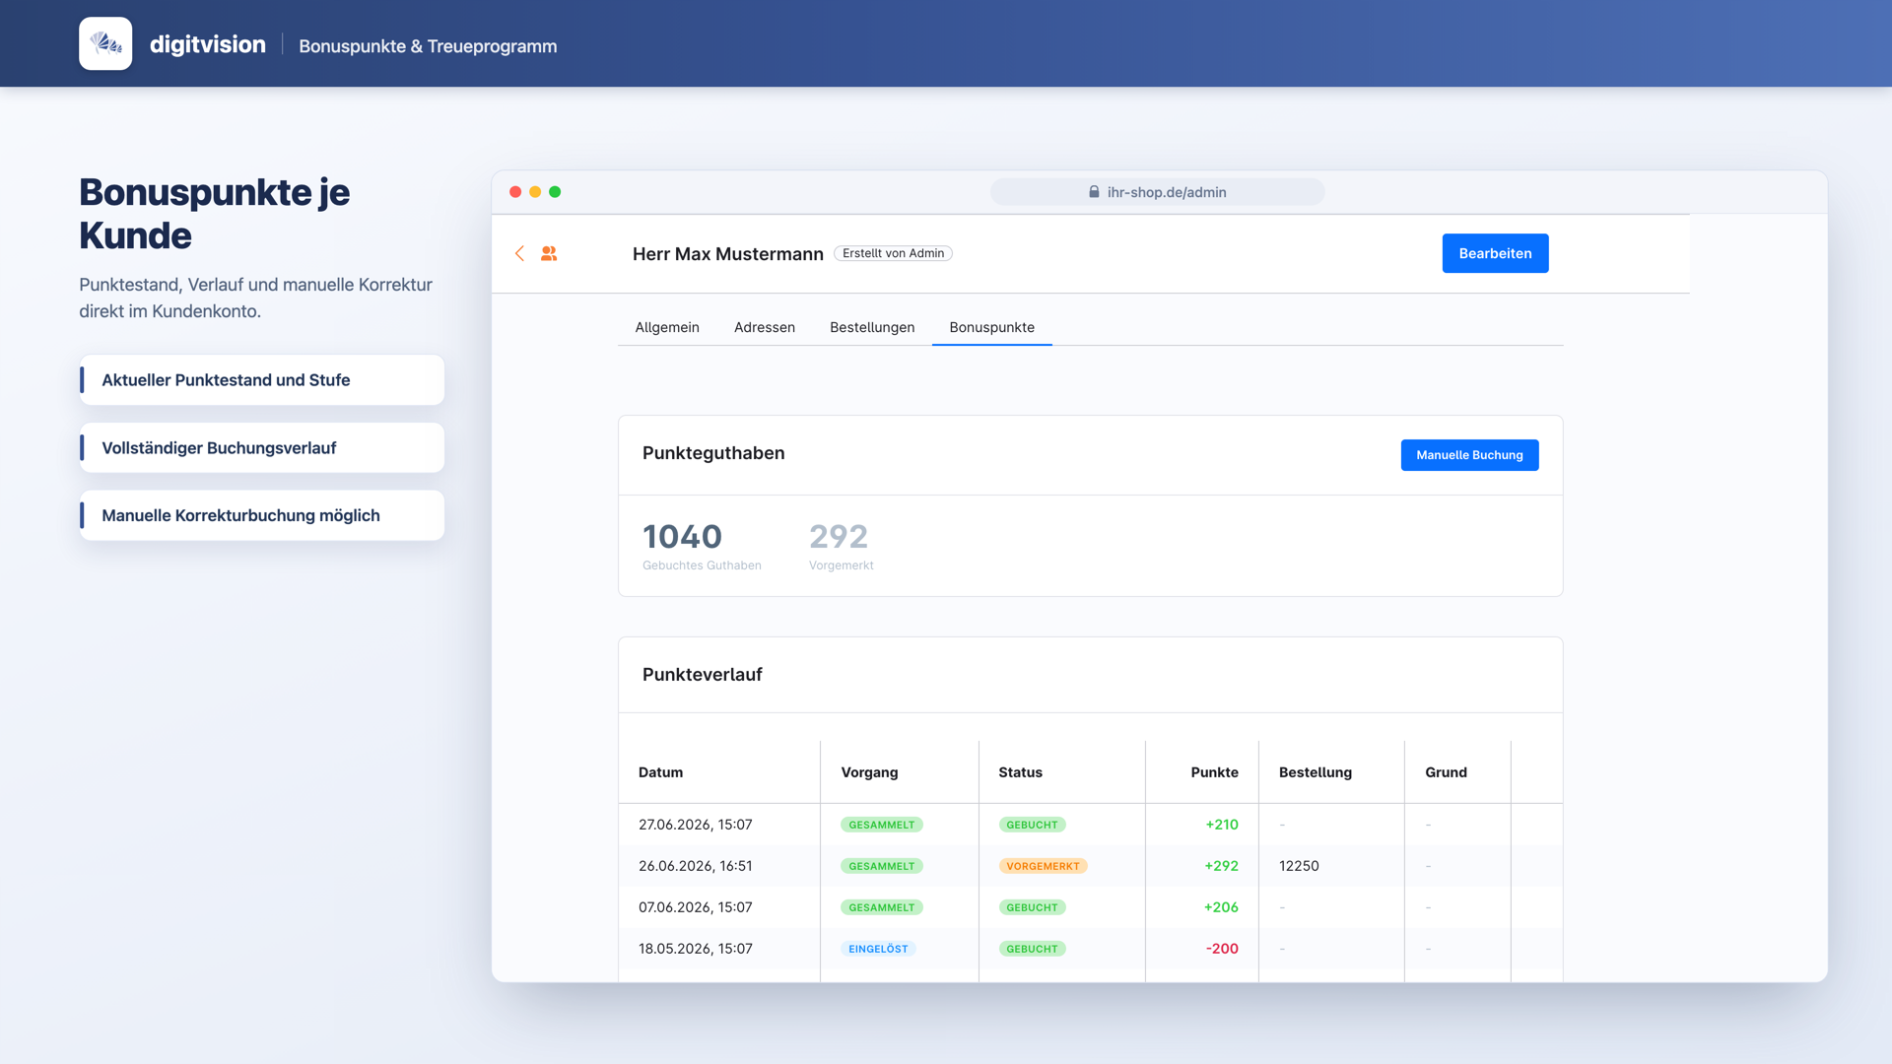Click the Bearbeiten button
This screenshot has width=1892, height=1064.
[x=1495, y=253]
